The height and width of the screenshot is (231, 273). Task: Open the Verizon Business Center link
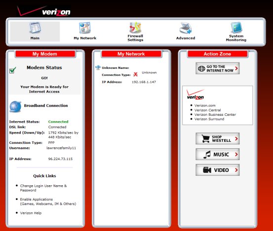pos(215,115)
